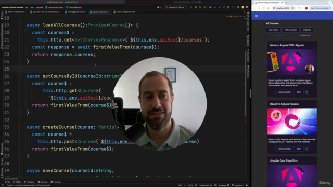Open Git history clock icon
The width and height of the screenshot is (333, 187).
[228, 7]
